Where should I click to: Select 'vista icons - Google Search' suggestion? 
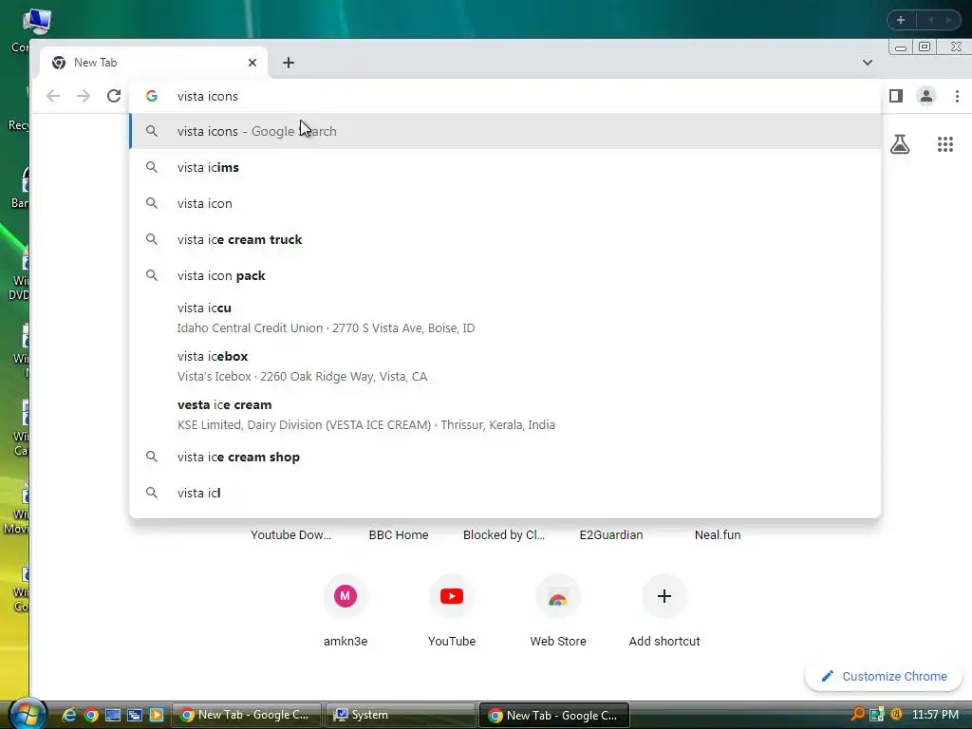[505, 131]
